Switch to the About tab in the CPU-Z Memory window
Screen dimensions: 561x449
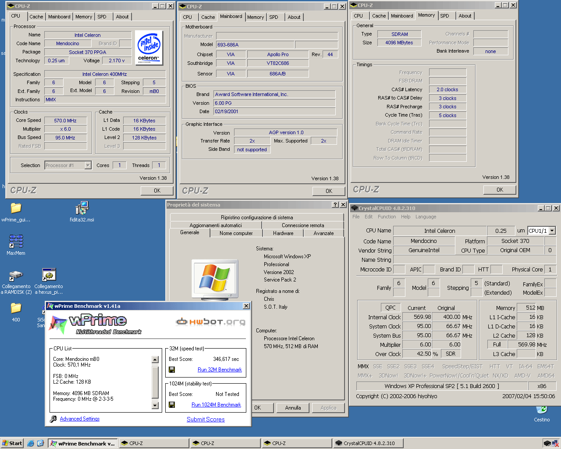(465, 16)
